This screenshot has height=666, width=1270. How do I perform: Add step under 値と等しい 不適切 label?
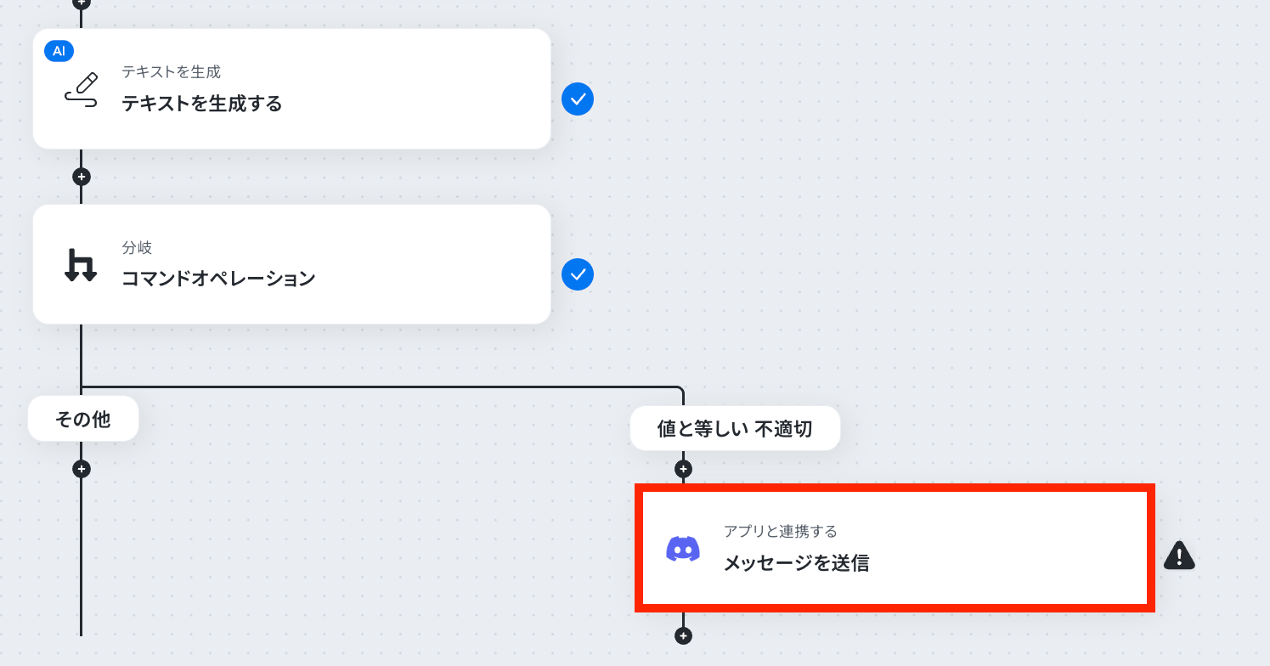click(683, 469)
